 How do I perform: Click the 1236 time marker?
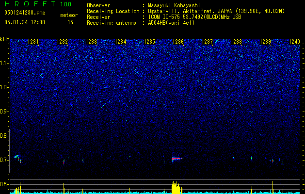[178, 42]
